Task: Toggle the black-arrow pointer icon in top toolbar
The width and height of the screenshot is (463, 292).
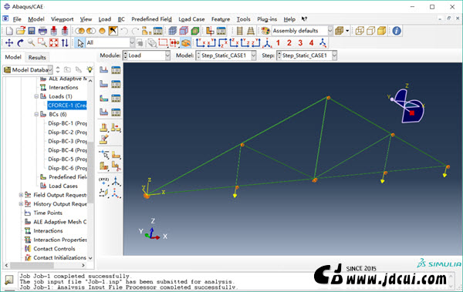Action: tap(113, 31)
